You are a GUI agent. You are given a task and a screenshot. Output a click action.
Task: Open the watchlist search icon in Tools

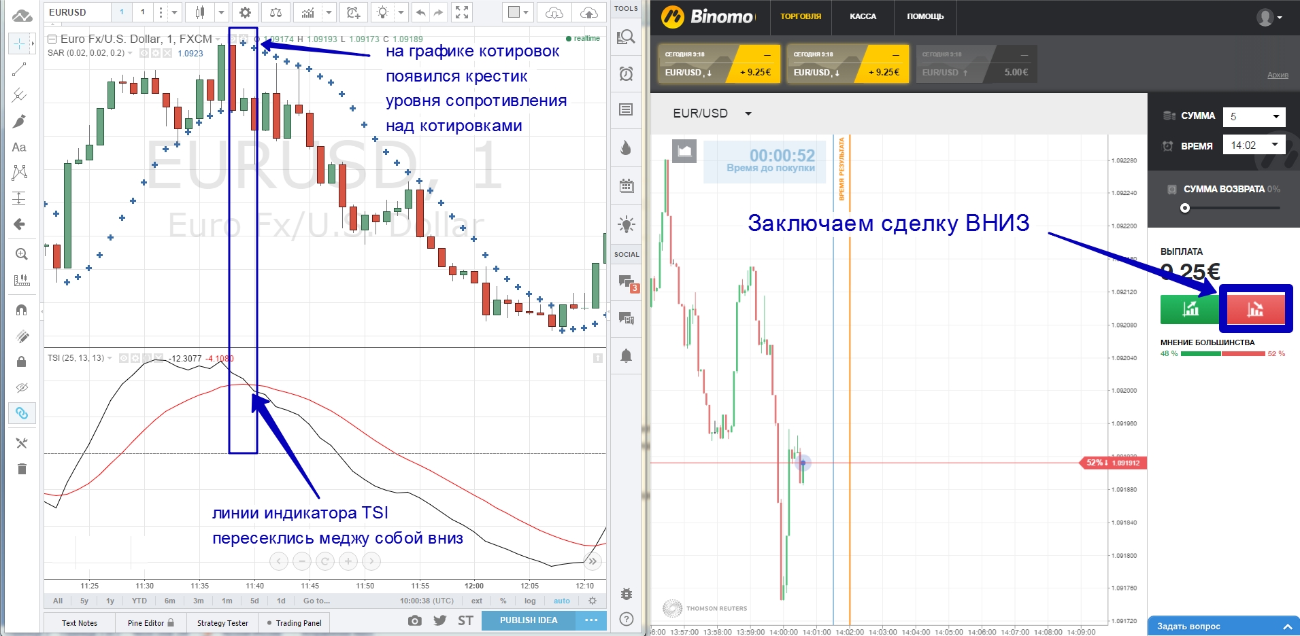point(626,37)
